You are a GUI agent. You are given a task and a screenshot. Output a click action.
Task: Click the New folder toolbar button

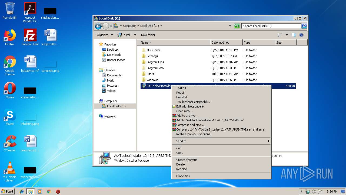148,35
